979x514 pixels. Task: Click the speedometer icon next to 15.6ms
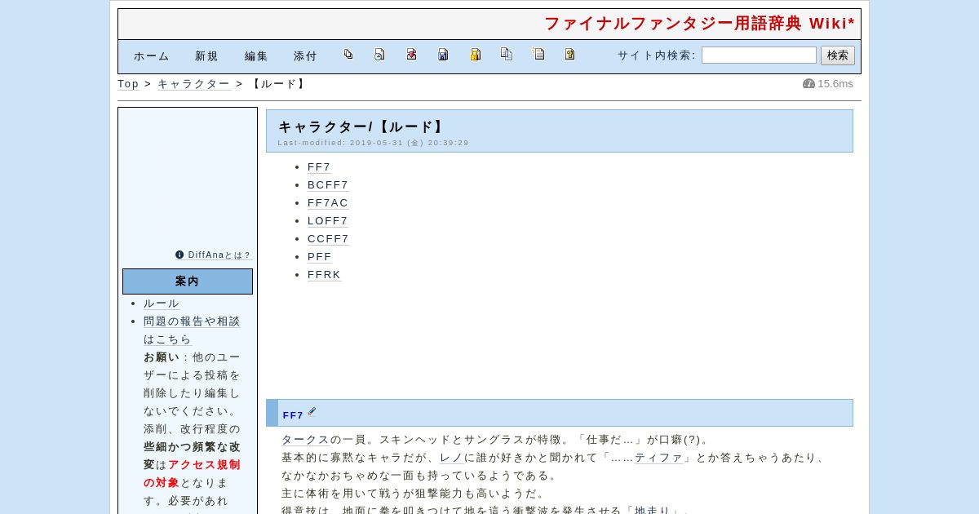808,83
